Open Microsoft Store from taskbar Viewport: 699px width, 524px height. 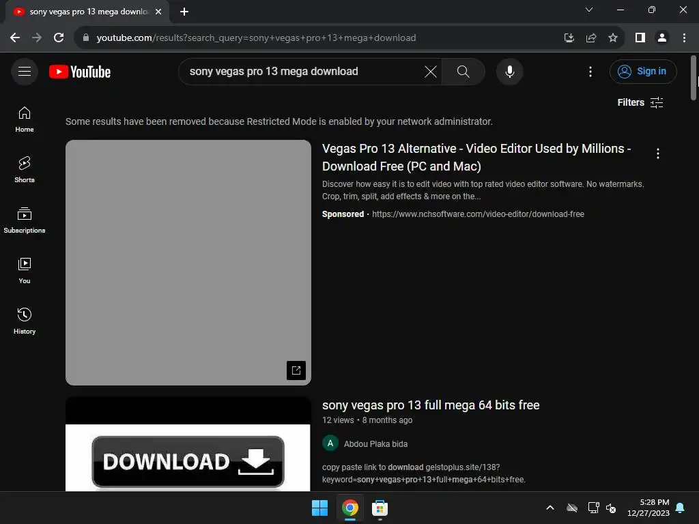pyautogui.click(x=380, y=508)
